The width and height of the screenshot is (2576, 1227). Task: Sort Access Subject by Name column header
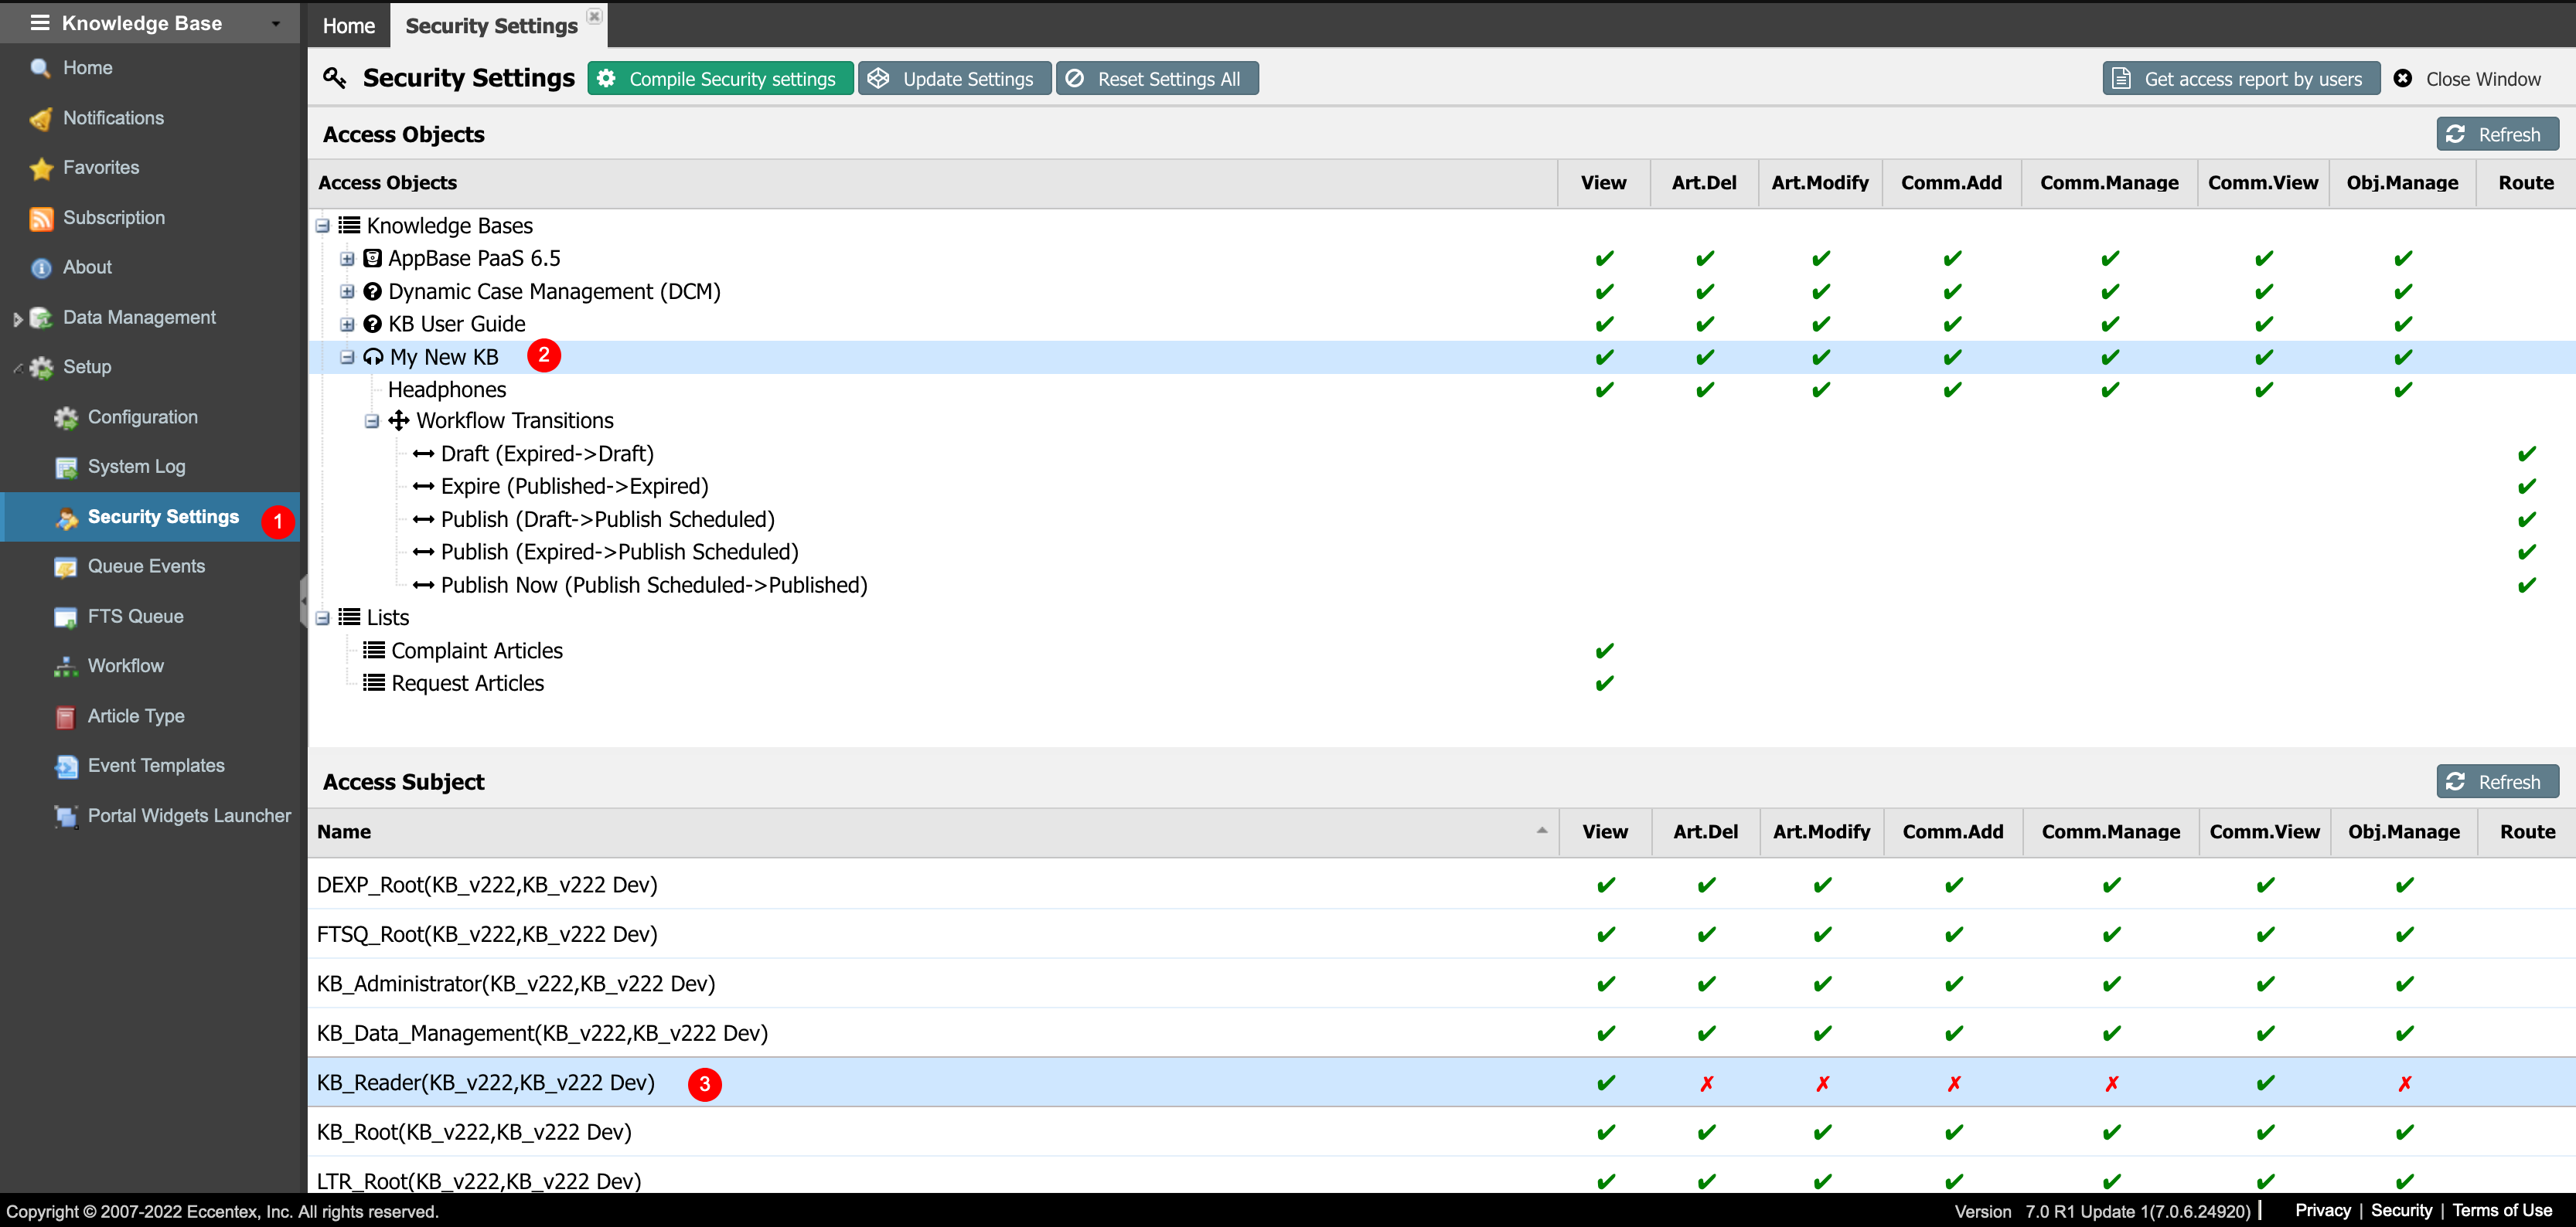[x=344, y=832]
